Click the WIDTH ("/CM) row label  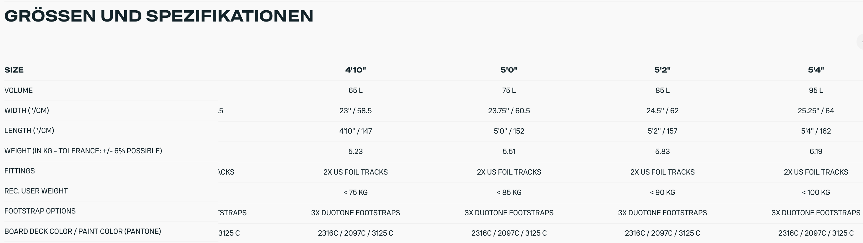tap(27, 111)
